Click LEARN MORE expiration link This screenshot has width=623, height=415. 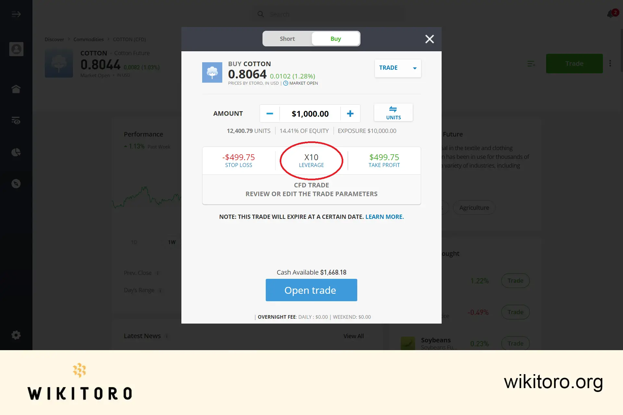(x=384, y=216)
